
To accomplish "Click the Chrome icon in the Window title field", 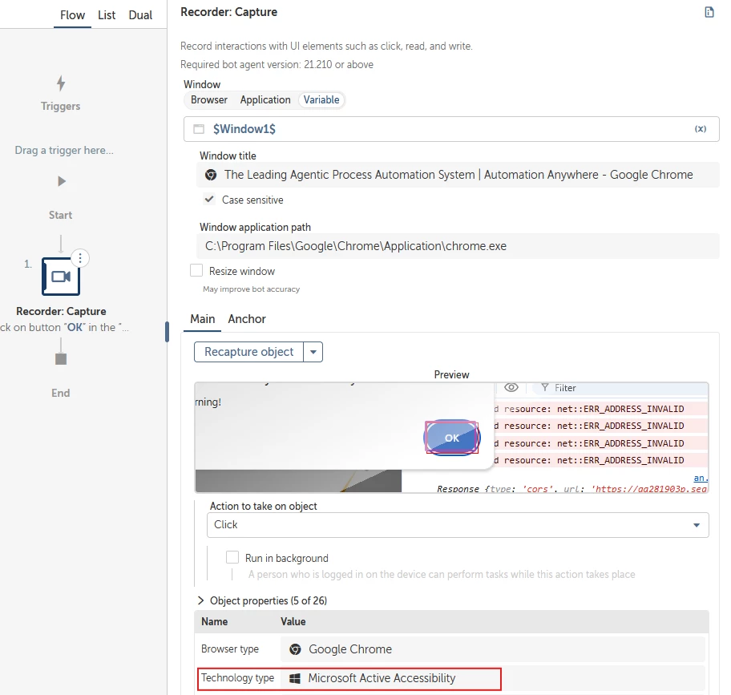I will click(211, 175).
